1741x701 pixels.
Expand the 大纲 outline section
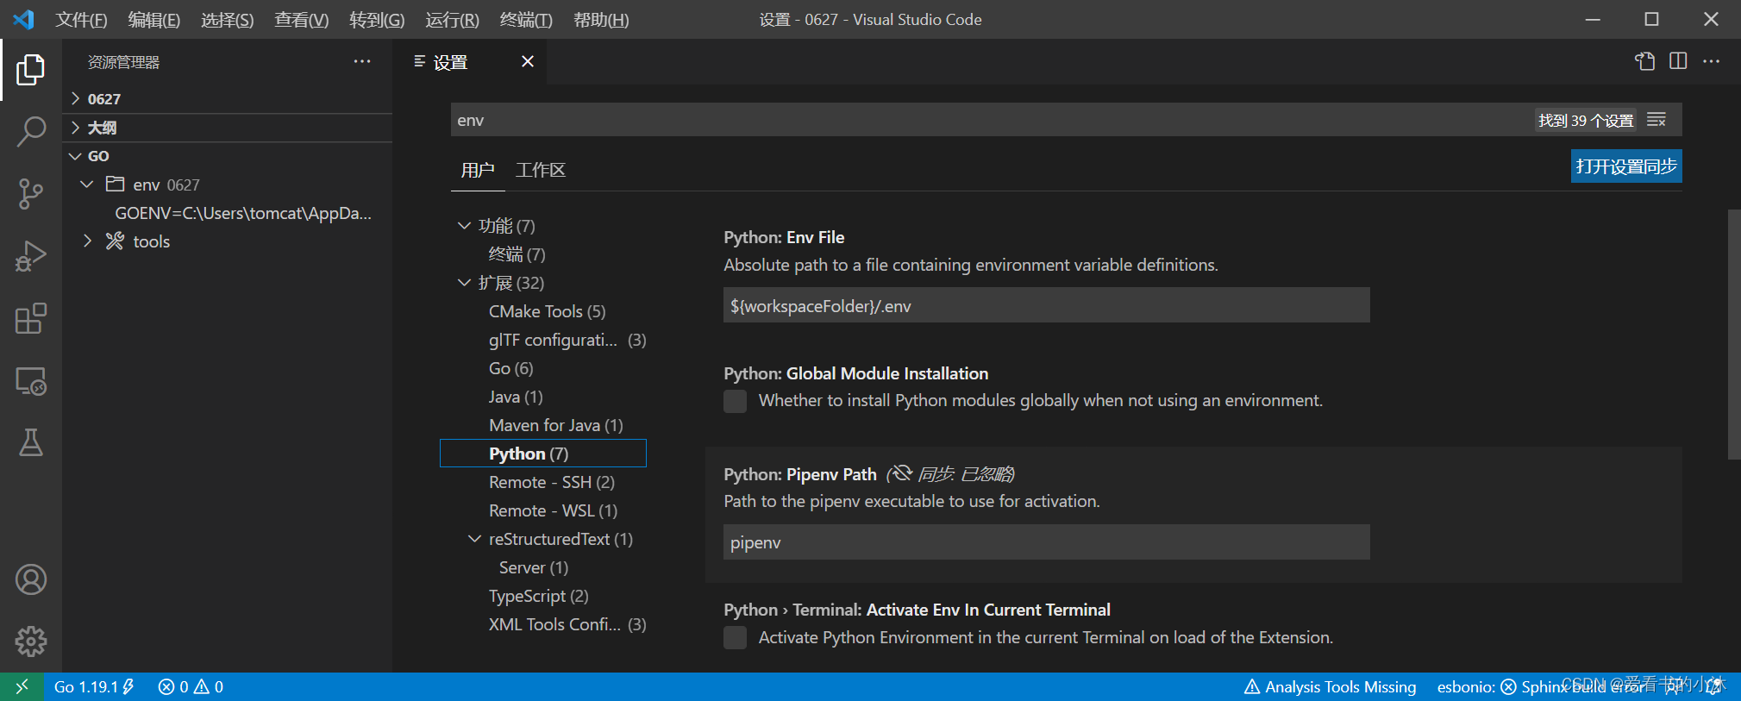coord(228,128)
